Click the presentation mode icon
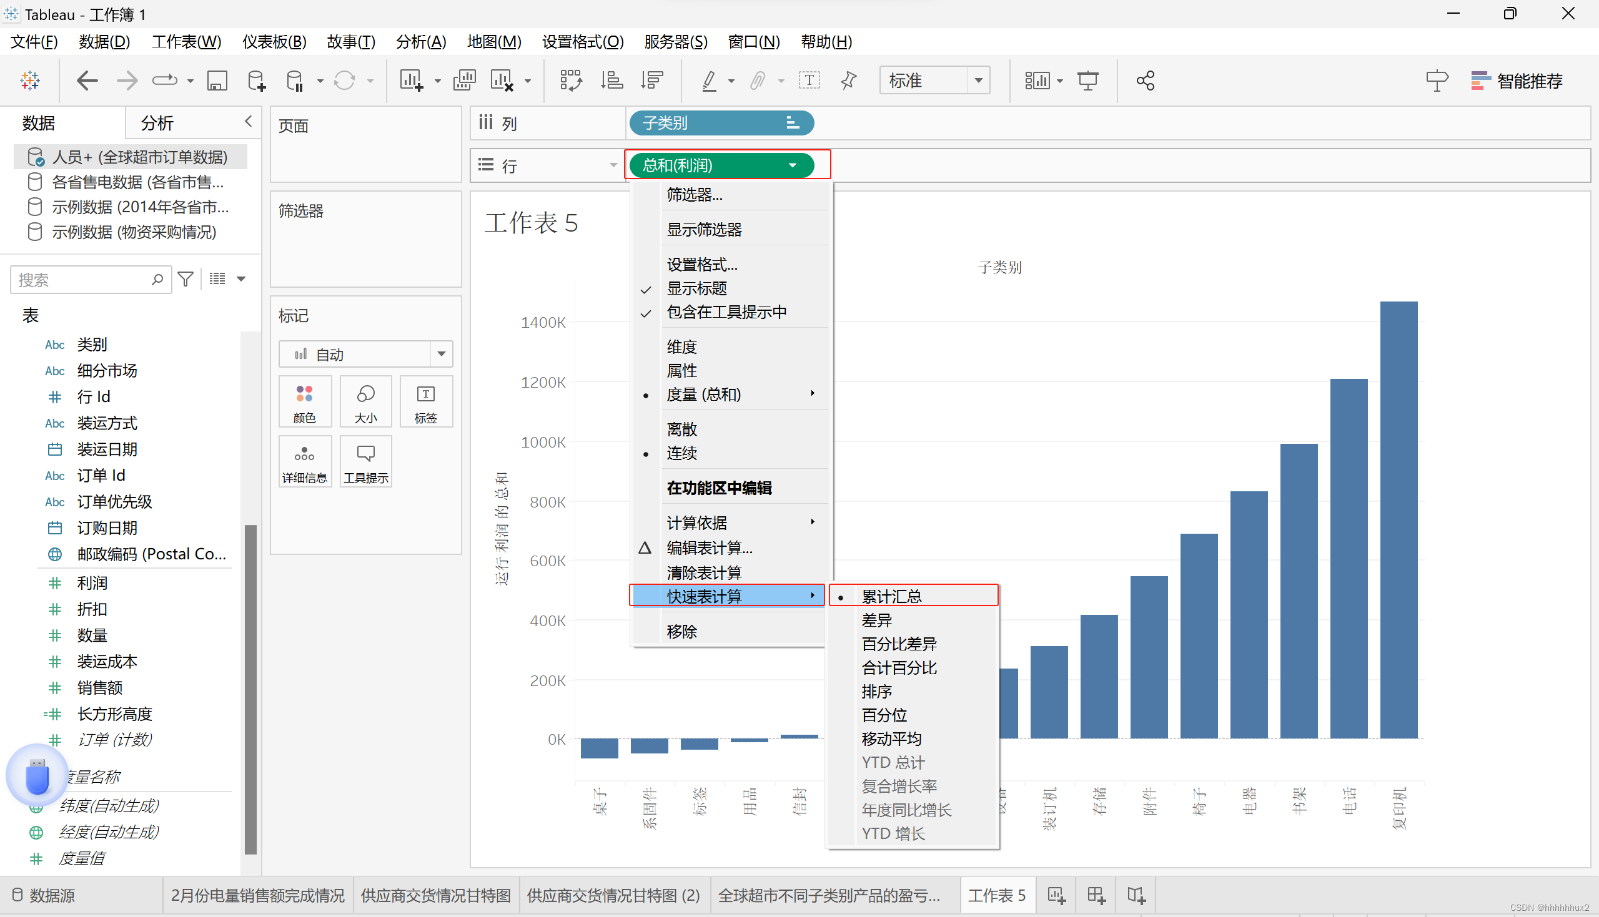Screen dimensions: 1599x917 point(1087,81)
